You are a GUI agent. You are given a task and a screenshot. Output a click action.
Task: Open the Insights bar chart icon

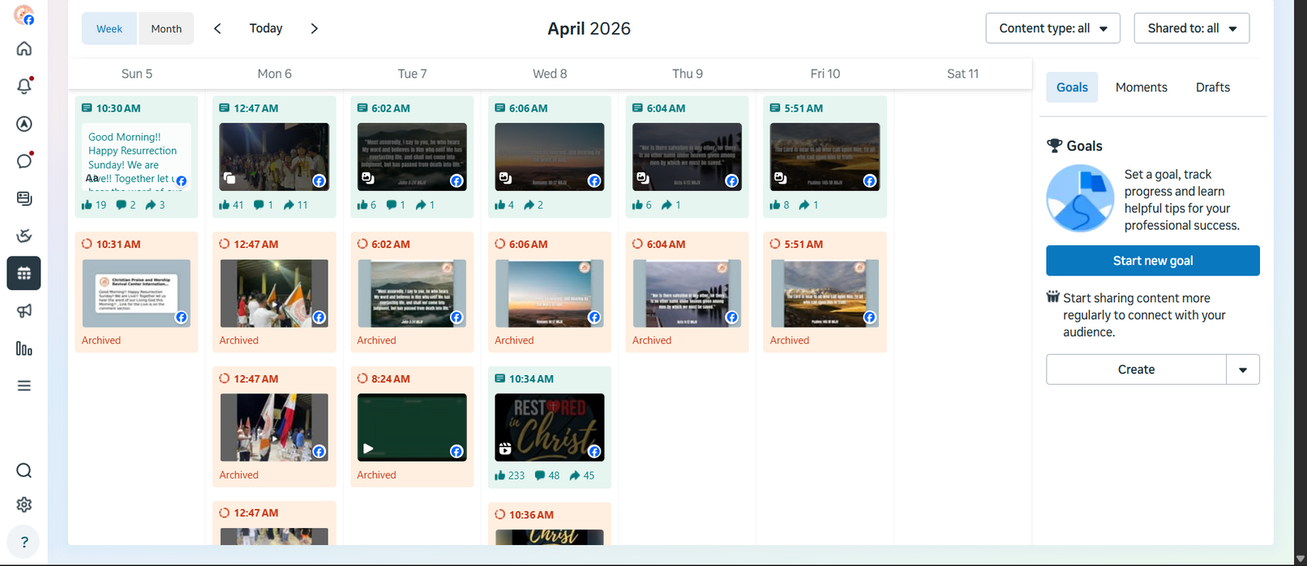(x=24, y=349)
